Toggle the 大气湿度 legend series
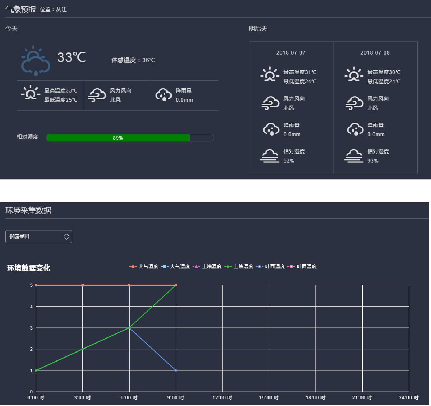Screen dimensions: 431x406 coord(175,267)
